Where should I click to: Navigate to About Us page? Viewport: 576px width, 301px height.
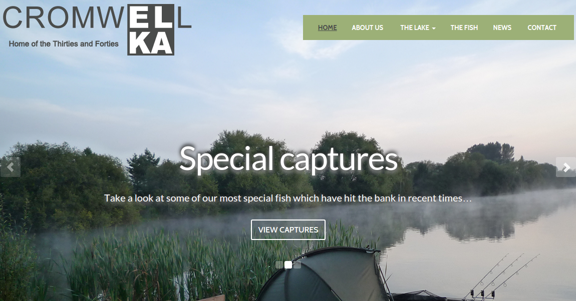367,27
